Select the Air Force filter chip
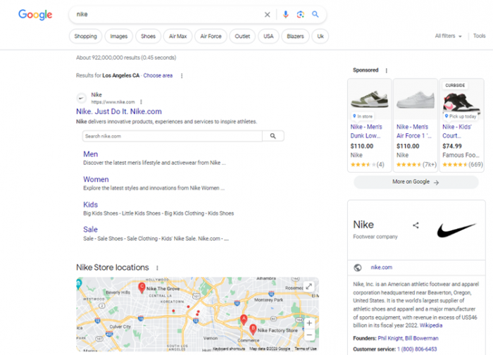Image resolution: width=493 pixels, height=355 pixels. (211, 36)
